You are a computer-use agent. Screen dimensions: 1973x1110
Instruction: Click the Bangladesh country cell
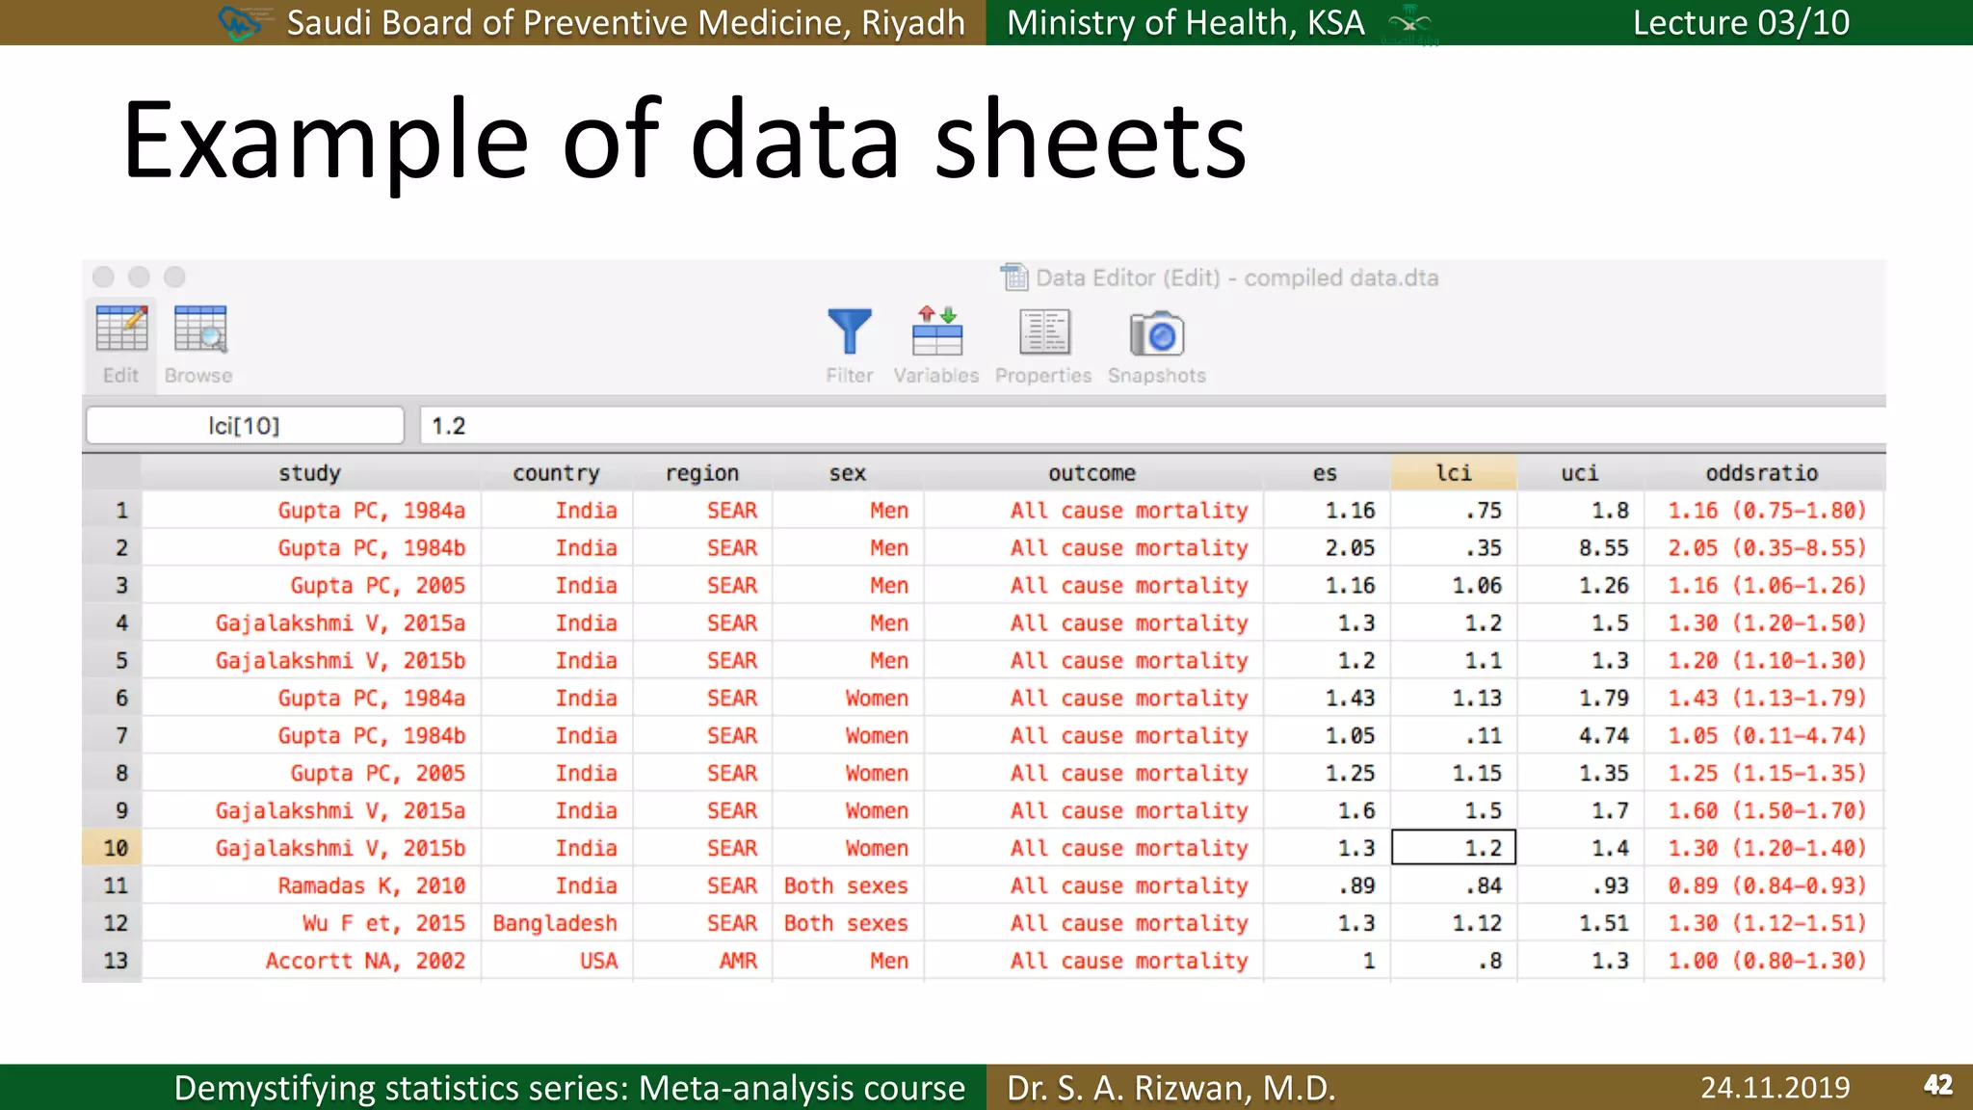(555, 923)
